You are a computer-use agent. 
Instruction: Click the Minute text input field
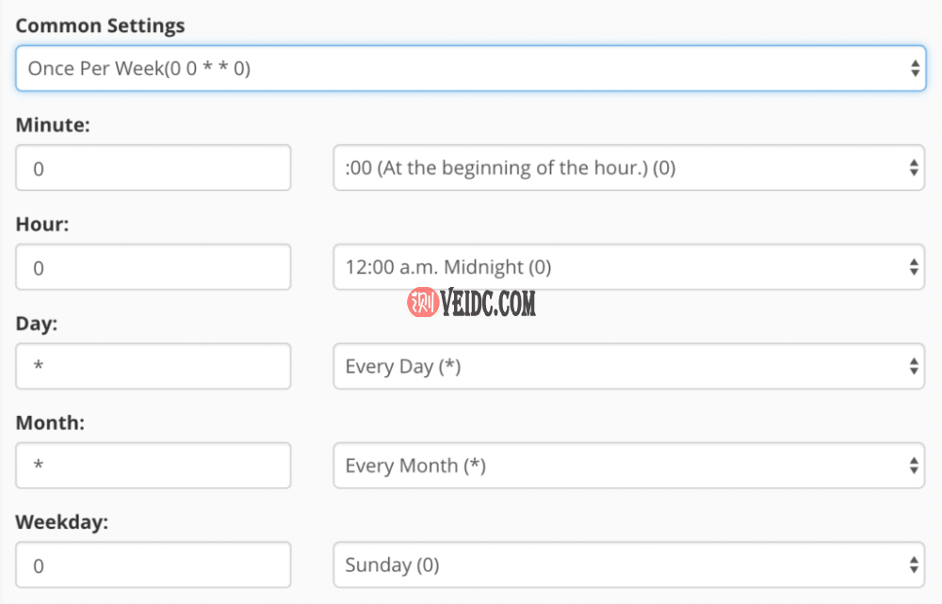tap(154, 168)
